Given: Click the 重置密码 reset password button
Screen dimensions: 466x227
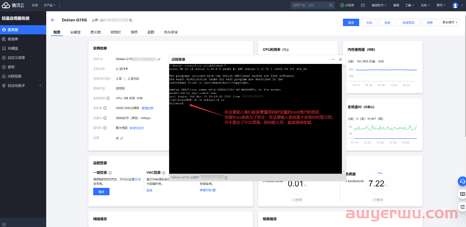Looking at the screenshot, I should tap(408, 23).
